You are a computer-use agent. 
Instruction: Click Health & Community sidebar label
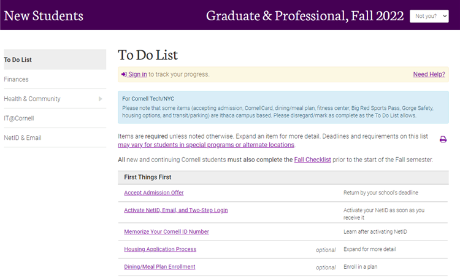pos(32,99)
